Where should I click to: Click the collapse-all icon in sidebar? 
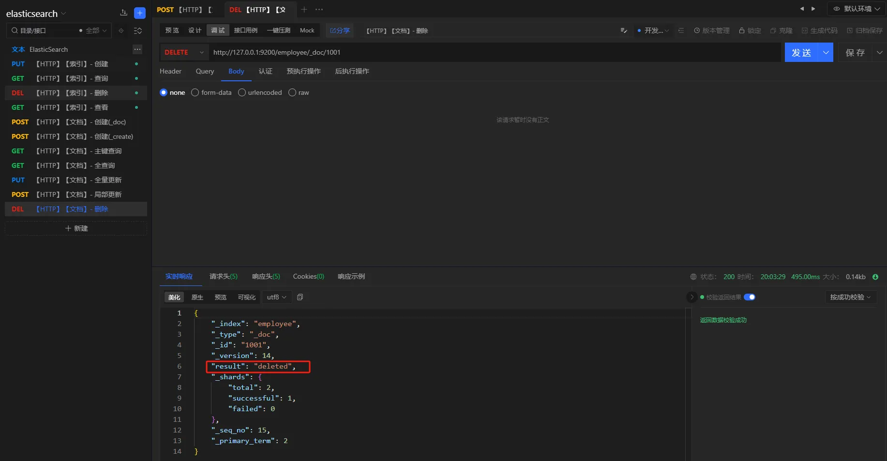[x=138, y=30]
